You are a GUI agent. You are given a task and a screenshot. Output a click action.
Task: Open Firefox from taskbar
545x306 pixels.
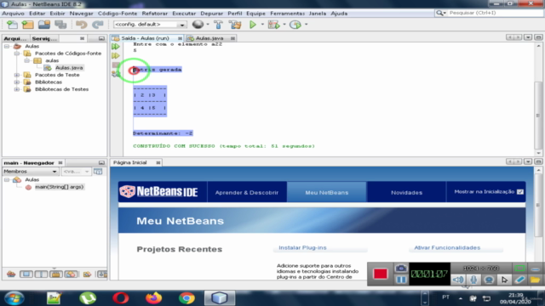coord(153,298)
